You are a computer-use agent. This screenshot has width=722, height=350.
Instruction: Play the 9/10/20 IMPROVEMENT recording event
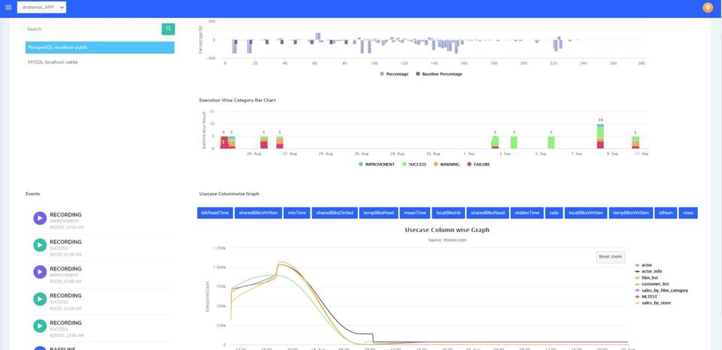pyautogui.click(x=40, y=218)
